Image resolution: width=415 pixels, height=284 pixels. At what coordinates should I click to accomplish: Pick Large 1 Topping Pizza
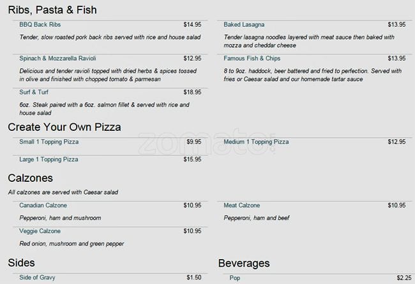point(49,159)
